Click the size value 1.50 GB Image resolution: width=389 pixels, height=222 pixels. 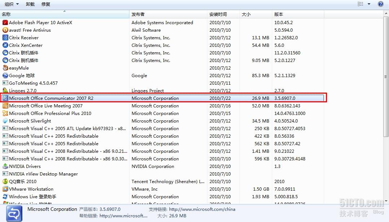261,189
